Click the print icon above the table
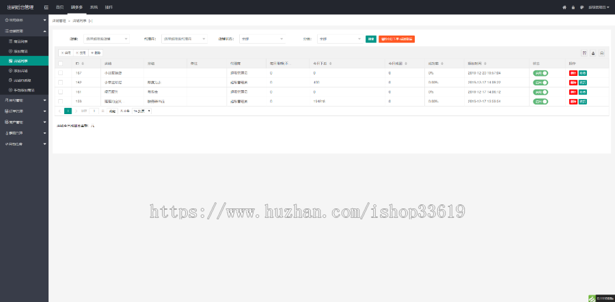615x302 pixels. (601, 53)
